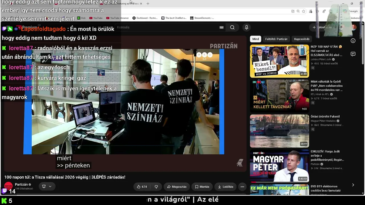The height and width of the screenshot is (205, 365).
Task: Open the info panel icon beside the chips
Action: click(x=353, y=41)
